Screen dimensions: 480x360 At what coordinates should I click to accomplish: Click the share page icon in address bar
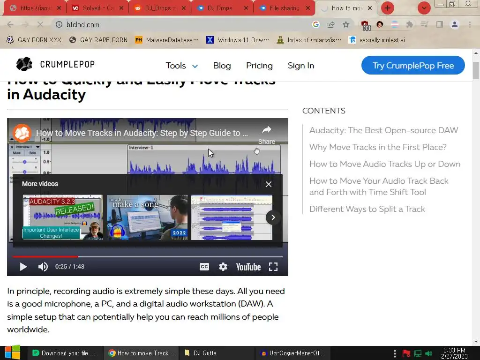click(x=331, y=24)
